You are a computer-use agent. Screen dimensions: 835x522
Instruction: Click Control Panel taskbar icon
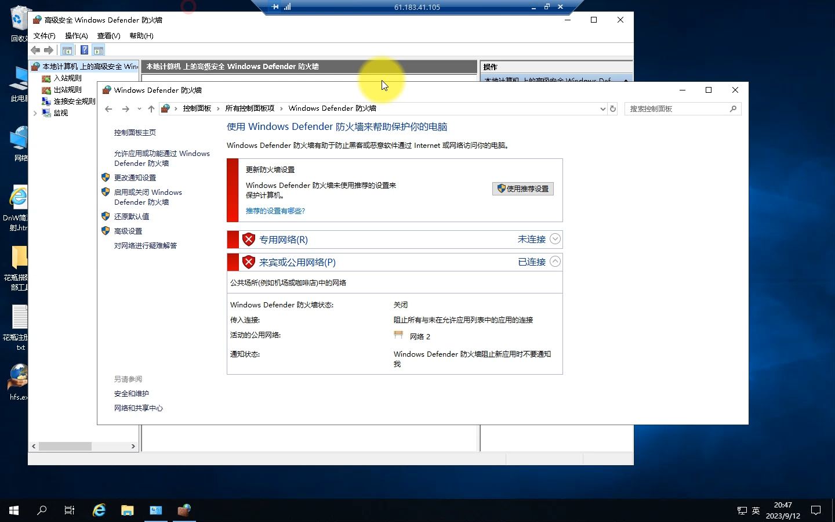(x=156, y=510)
